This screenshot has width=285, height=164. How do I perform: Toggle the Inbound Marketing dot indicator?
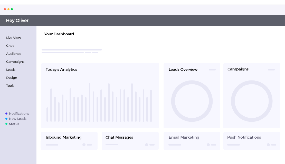pos(84,145)
